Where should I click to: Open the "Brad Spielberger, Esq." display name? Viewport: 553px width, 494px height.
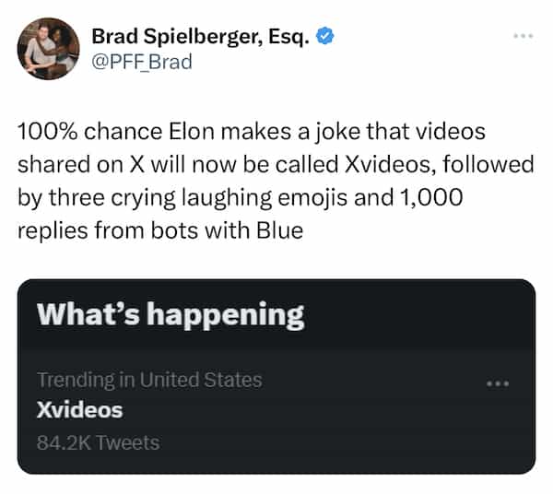click(200, 37)
